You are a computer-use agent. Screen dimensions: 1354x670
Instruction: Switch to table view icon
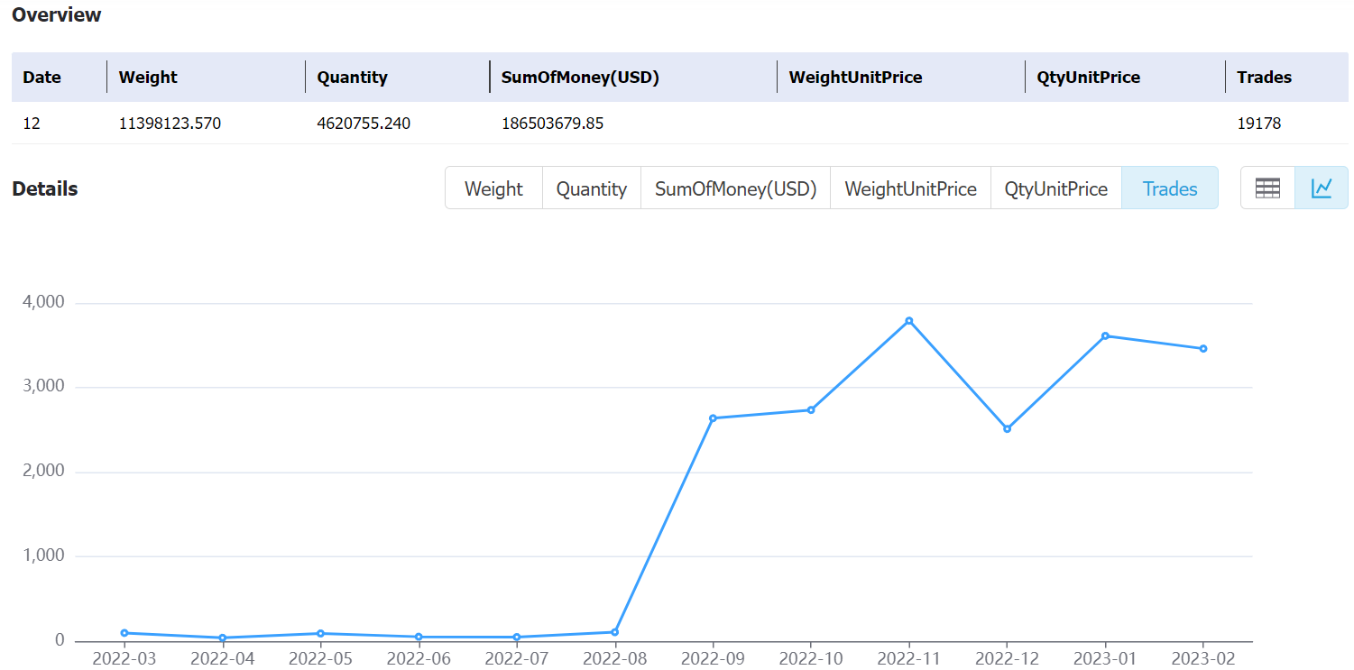click(1267, 188)
